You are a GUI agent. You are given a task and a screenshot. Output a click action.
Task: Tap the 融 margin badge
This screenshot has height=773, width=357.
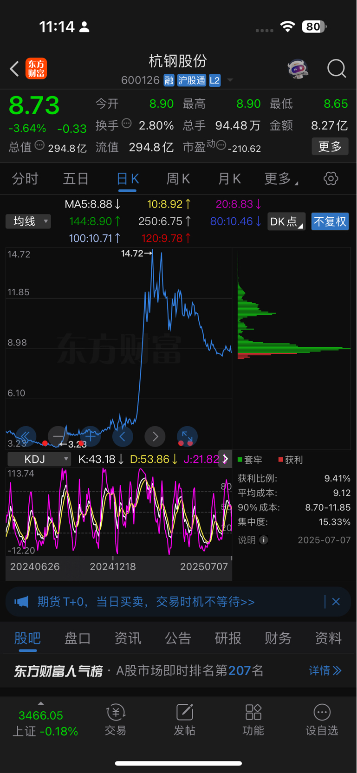tap(169, 80)
